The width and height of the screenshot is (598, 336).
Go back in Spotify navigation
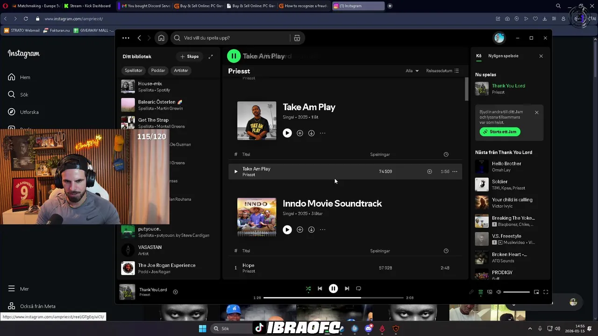point(139,38)
